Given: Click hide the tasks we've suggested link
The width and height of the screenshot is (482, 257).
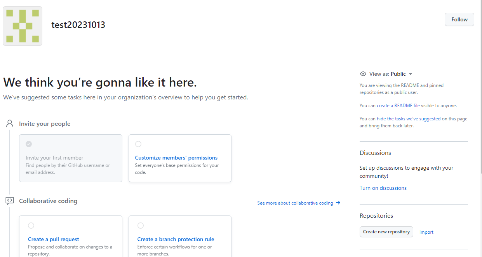Looking at the screenshot, I should pyautogui.click(x=409, y=119).
